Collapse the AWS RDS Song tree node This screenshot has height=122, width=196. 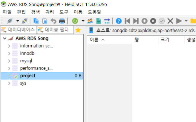[4, 38]
